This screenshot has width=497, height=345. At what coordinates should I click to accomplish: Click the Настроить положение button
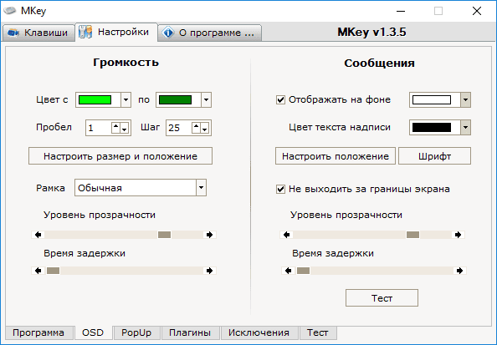[x=336, y=156]
